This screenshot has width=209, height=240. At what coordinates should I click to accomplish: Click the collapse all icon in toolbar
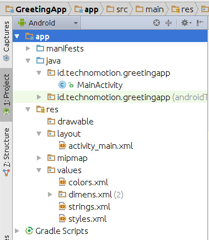(168, 23)
